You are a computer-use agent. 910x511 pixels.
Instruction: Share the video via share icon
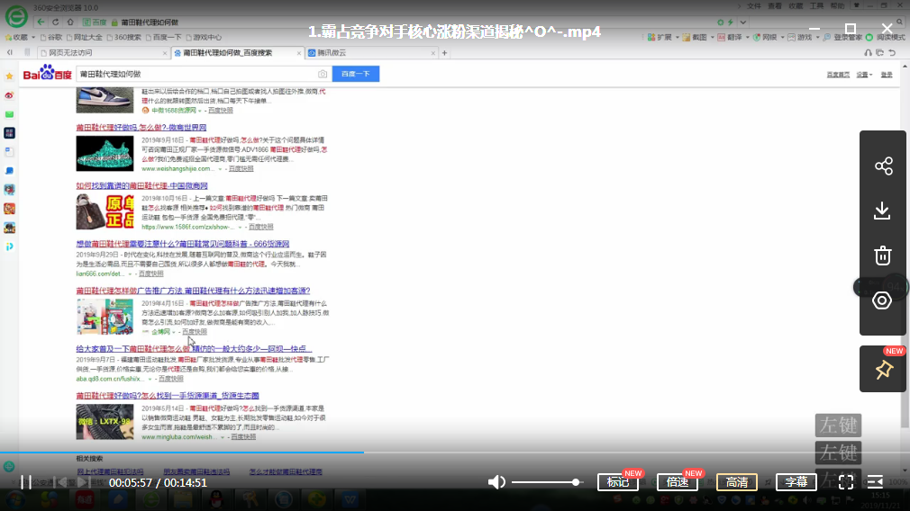(883, 166)
